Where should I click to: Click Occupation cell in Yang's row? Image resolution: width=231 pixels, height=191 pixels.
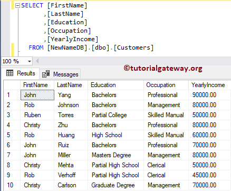pos(166,95)
